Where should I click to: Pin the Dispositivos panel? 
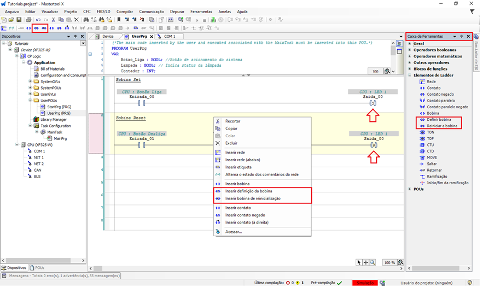click(x=75, y=36)
